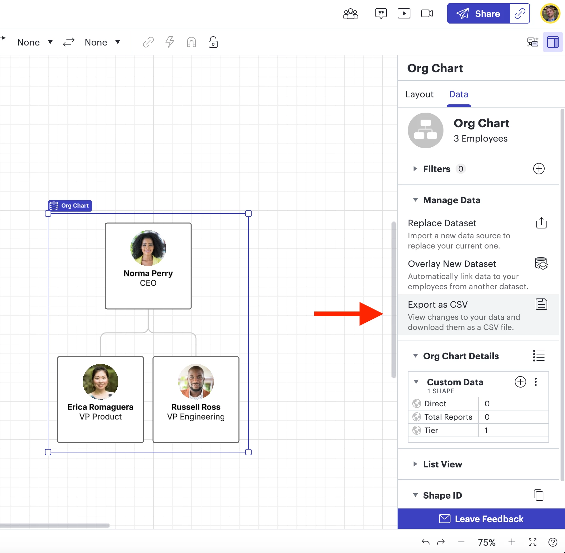
Task: Click the redo arrow
Action: (x=441, y=542)
